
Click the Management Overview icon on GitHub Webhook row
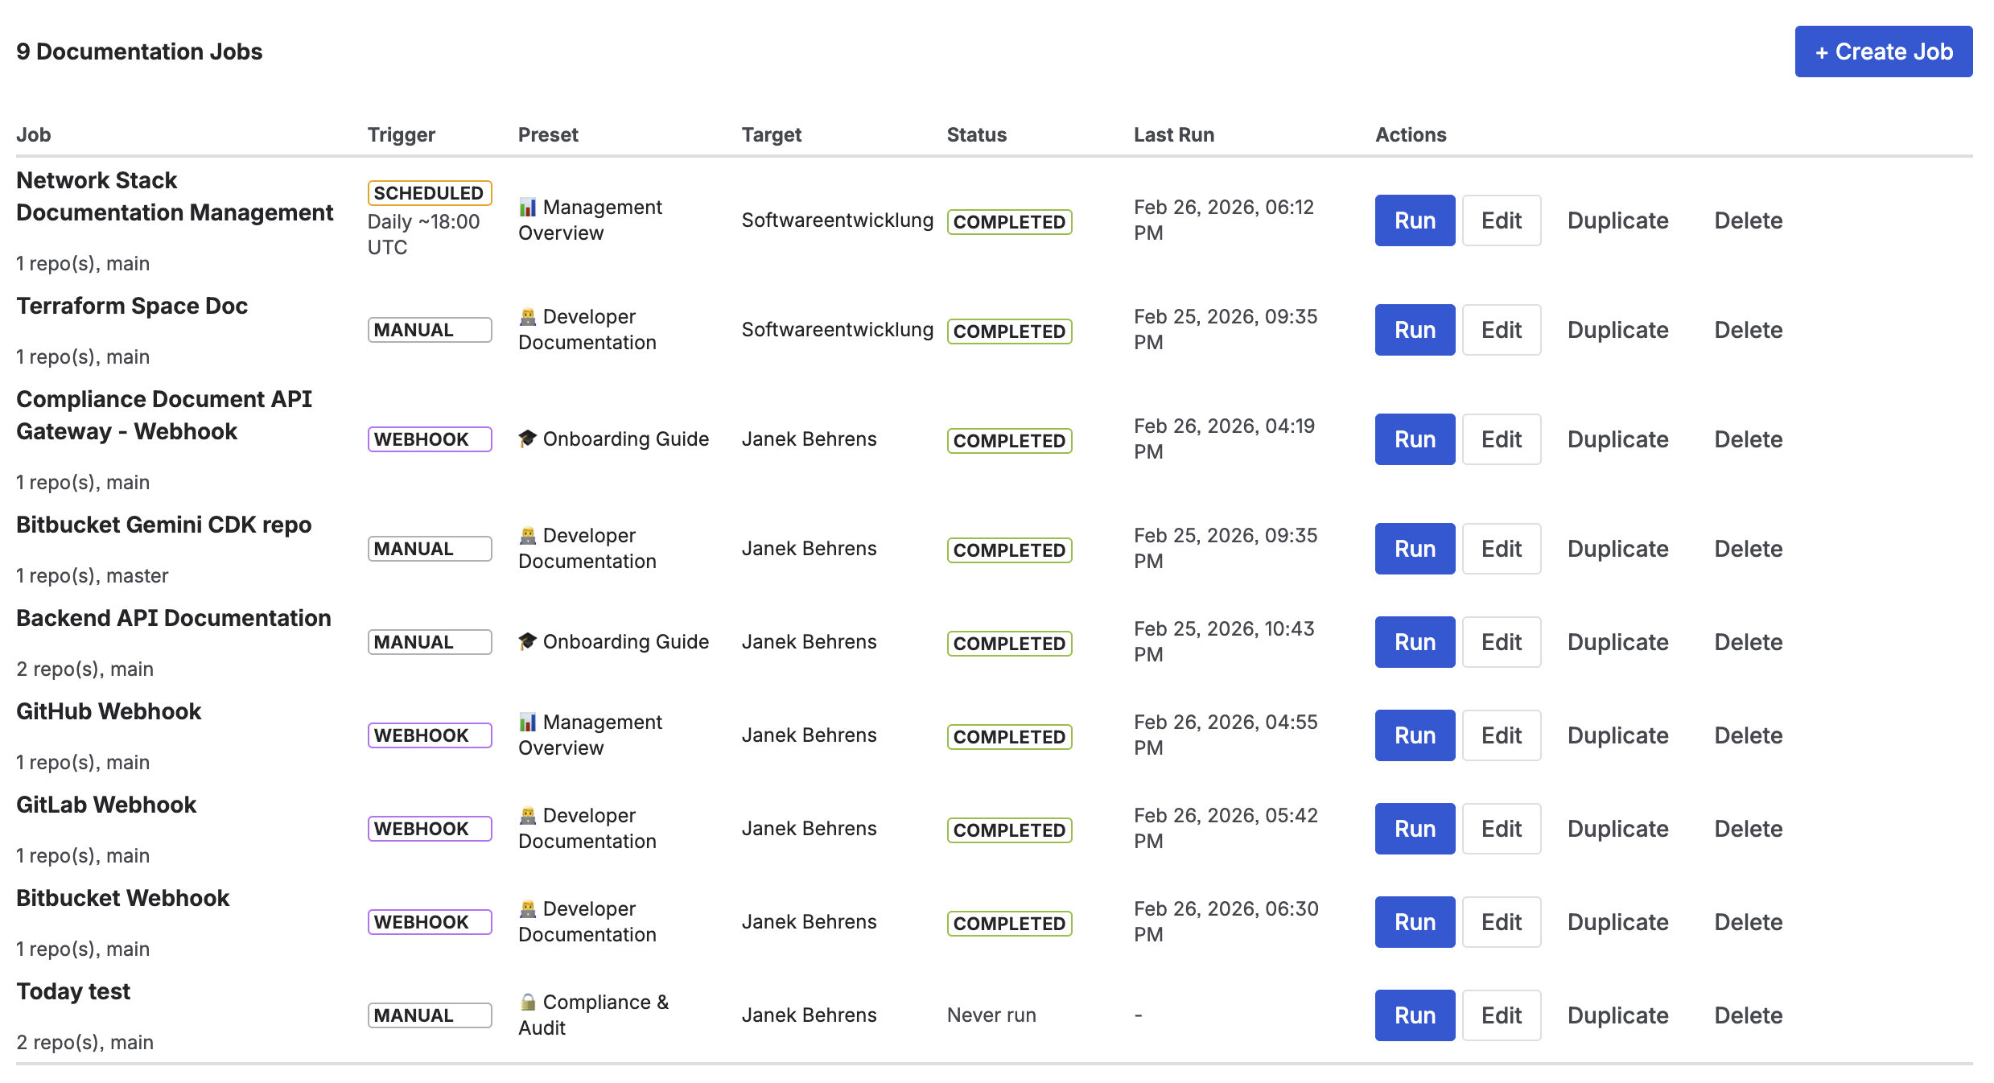click(x=527, y=722)
